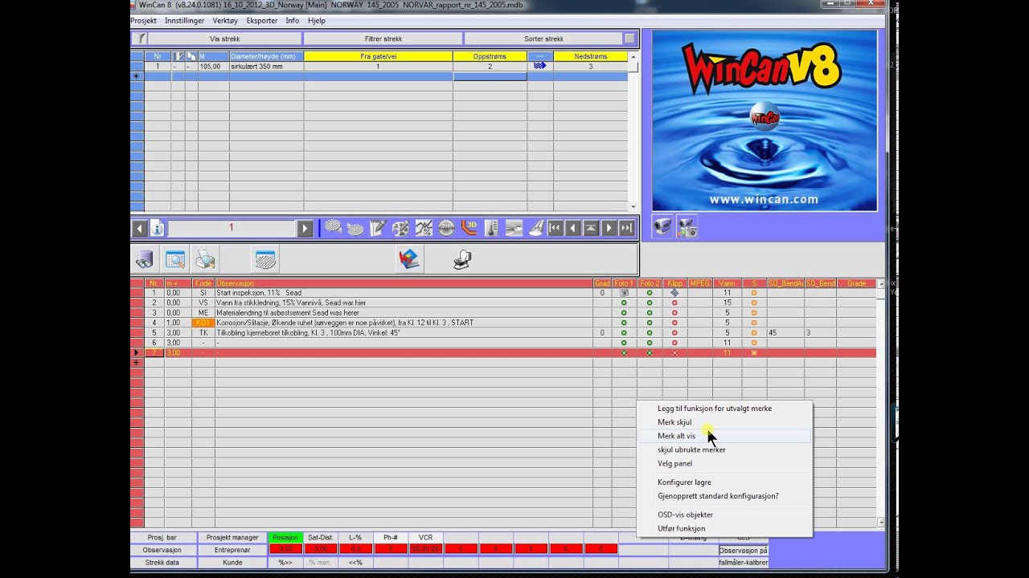Toggle Foto 1 marker for row 2

624,303
